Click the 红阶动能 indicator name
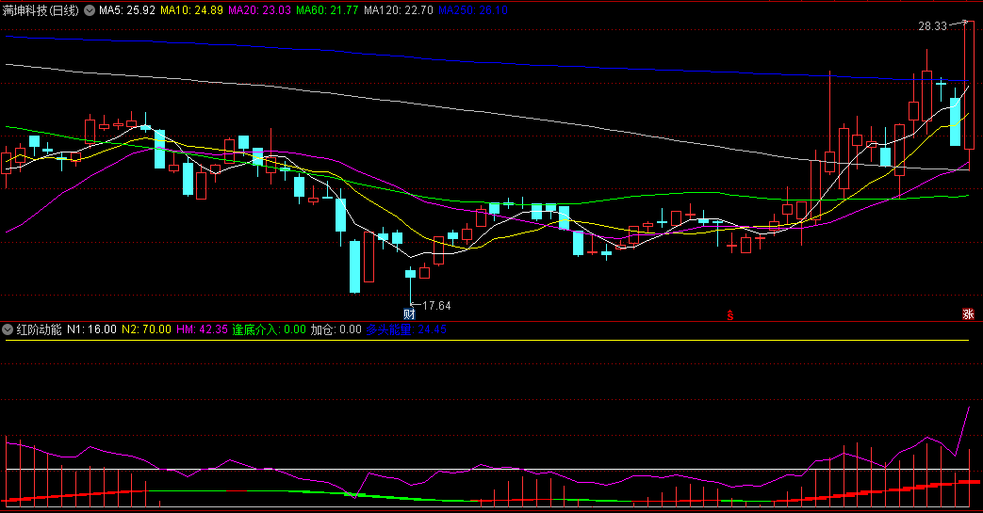This screenshot has width=983, height=513. point(39,329)
